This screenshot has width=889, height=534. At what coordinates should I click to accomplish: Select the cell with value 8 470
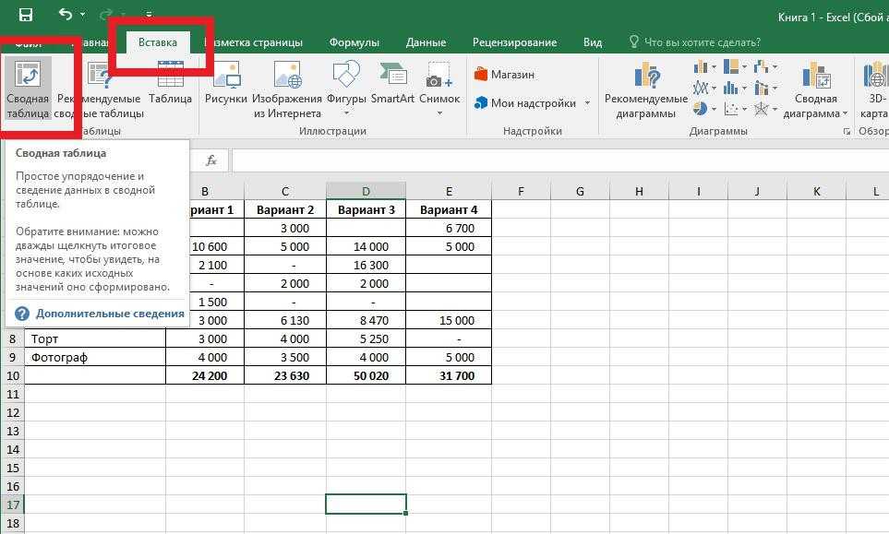click(366, 321)
